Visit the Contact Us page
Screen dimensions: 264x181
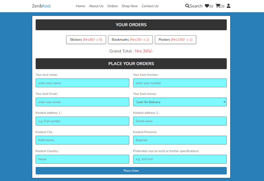[150, 6]
